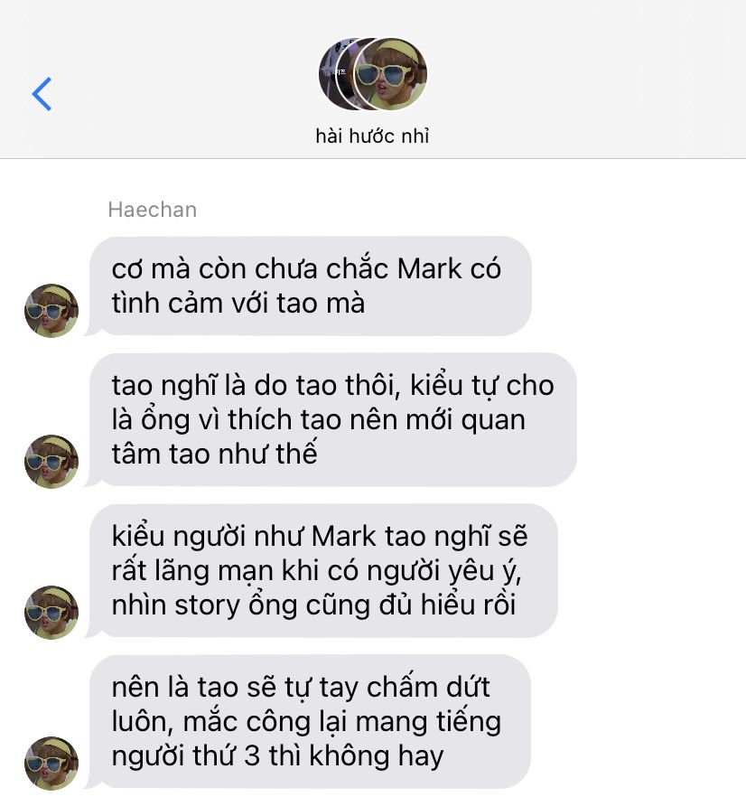The width and height of the screenshot is (746, 797).
Task: Click 'tâm tao như thế' text line
Action: click(214, 454)
